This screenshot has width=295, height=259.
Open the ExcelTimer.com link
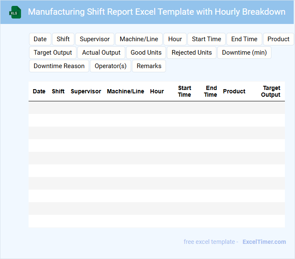coord(264,242)
